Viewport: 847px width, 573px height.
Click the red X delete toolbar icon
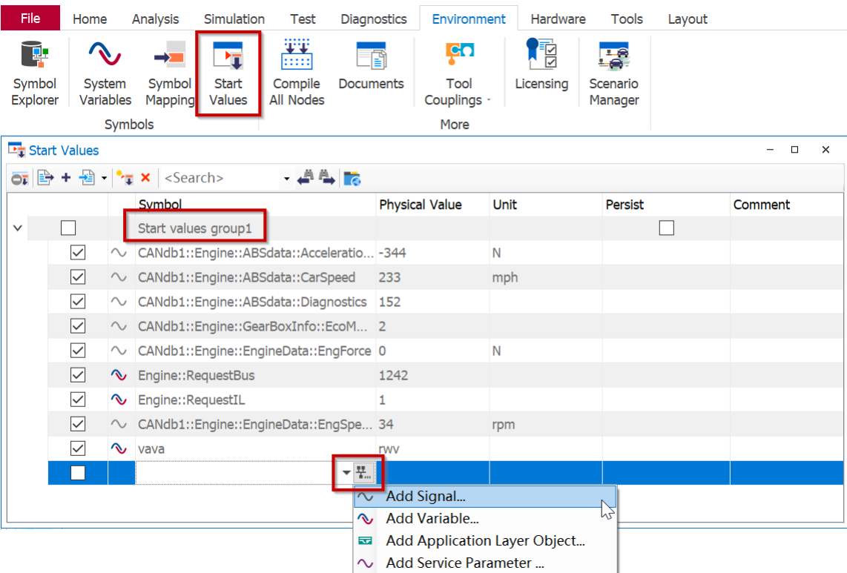pyautogui.click(x=145, y=178)
